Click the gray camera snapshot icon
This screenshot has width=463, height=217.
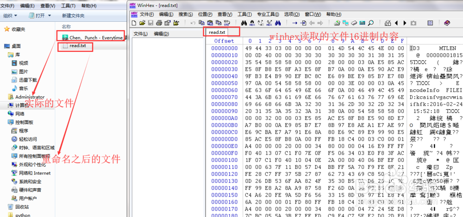[413, 23]
